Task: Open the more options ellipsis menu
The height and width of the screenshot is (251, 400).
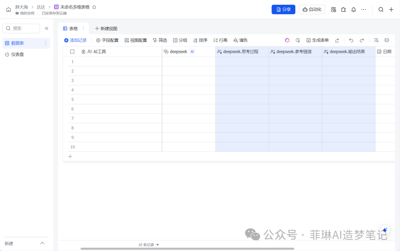Action: (364, 10)
